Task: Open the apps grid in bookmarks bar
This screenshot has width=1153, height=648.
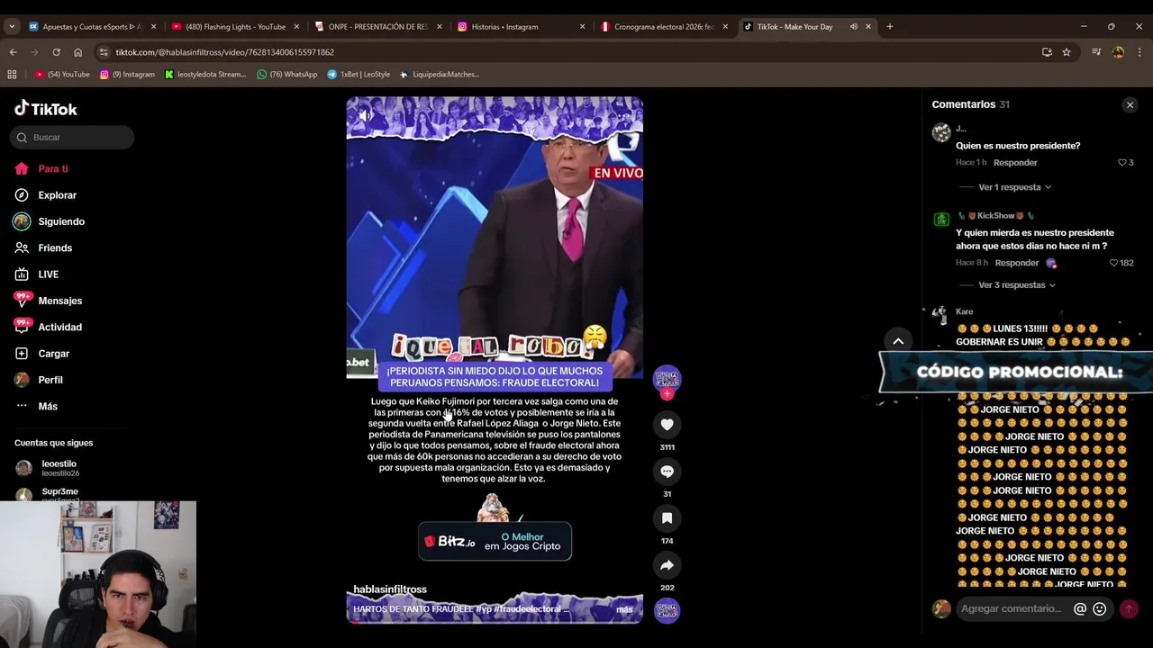Action: 12,75
